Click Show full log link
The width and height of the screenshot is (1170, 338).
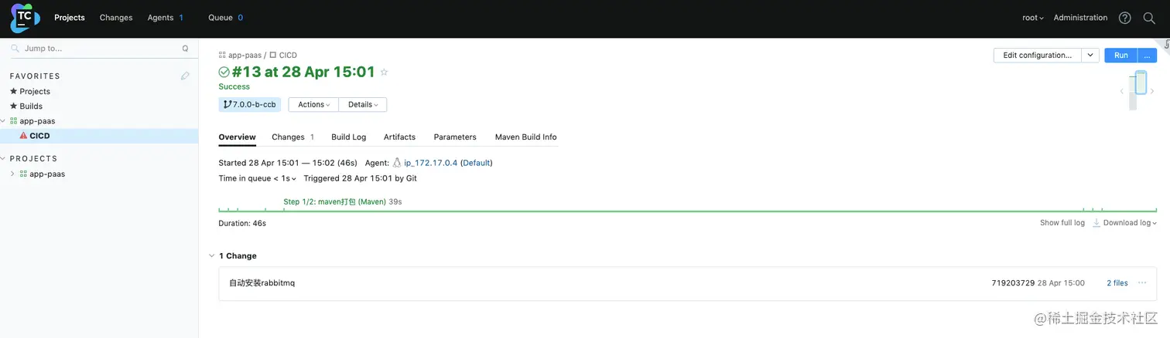click(x=1062, y=223)
